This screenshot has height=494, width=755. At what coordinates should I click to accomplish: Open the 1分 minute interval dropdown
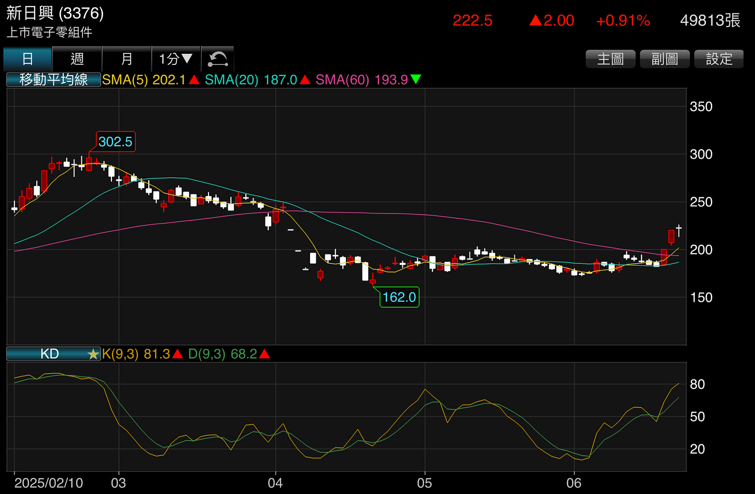176,59
